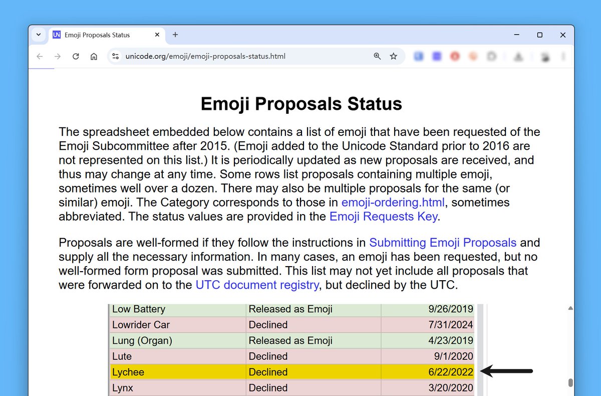Click the 9/26/2019 date cell
This screenshot has width=601, height=396.
click(x=428, y=309)
